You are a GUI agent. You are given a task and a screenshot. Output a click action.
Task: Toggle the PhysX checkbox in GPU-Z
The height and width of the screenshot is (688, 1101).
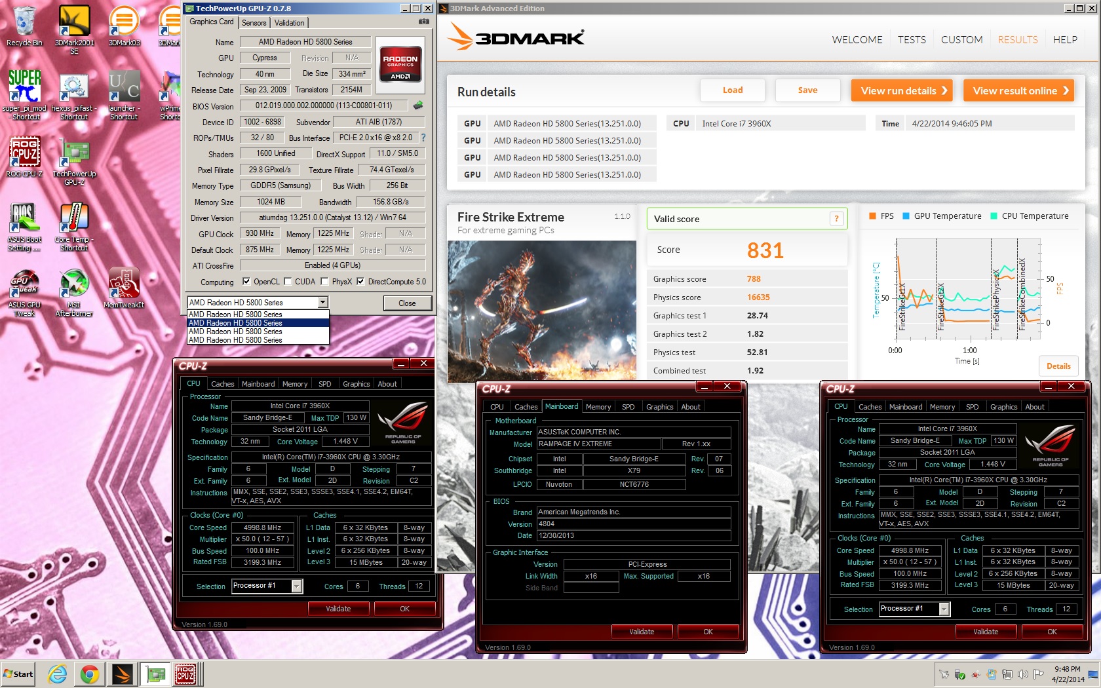(x=324, y=282)
